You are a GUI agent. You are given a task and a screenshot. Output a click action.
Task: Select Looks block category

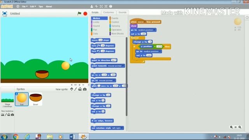tap(96, 22)
